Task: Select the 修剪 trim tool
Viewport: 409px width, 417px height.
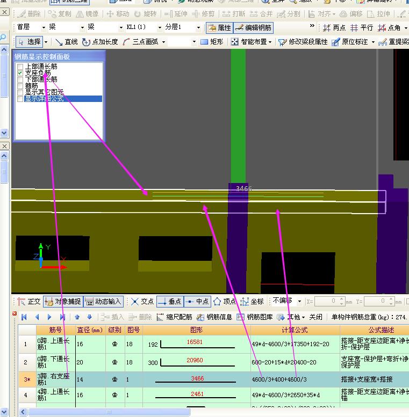Action: (204, 13)
